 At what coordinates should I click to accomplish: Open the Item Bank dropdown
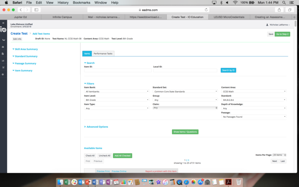click(x=116, y=91)
